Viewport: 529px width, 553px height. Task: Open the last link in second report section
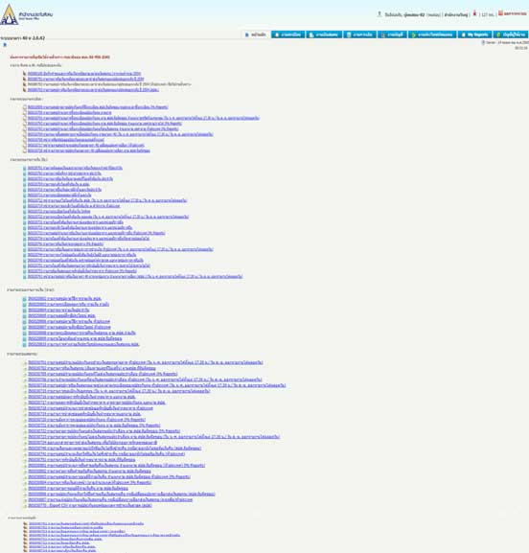pyautogui.click(x=89, y=150)
